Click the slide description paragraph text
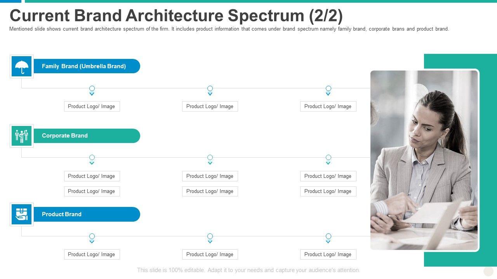Screen dimensions: 497x279 229,29
